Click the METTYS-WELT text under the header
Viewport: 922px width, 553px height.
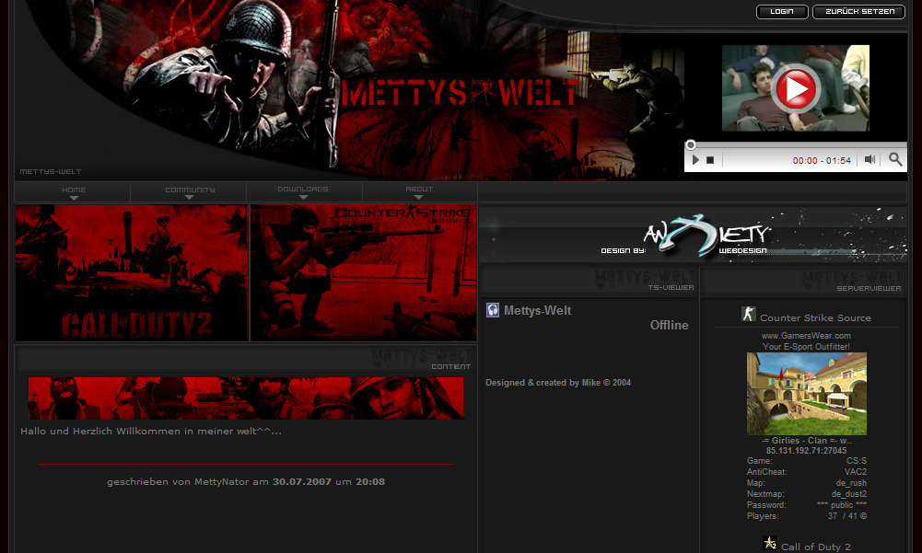[51, 171]
